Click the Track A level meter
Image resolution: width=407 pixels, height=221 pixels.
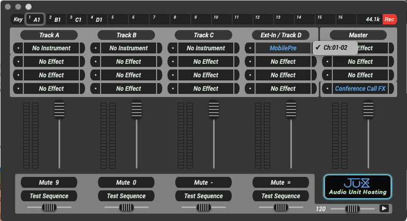[x=31, y=135]
